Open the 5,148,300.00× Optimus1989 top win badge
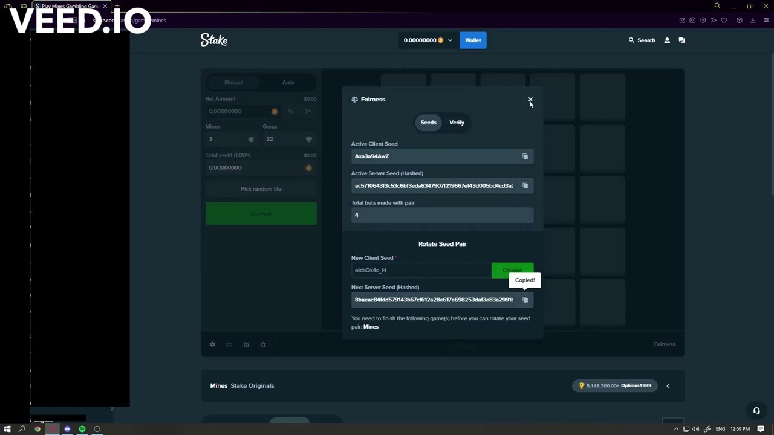This screenshot has height=435, width=774. (616, 385)
